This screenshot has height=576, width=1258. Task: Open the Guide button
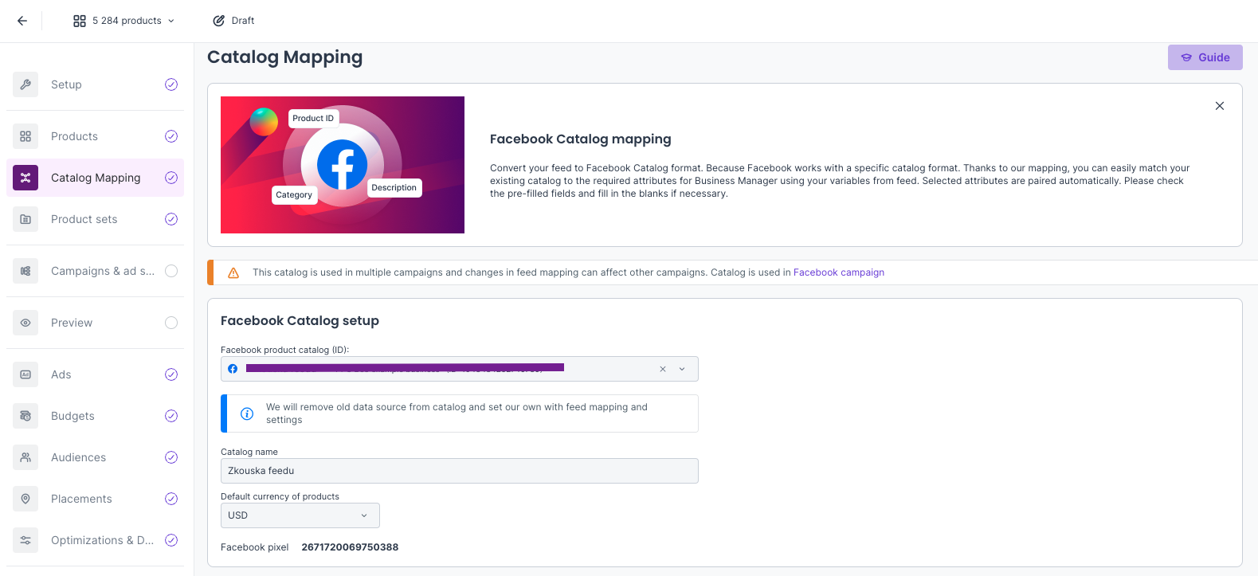click(1205, 57)
